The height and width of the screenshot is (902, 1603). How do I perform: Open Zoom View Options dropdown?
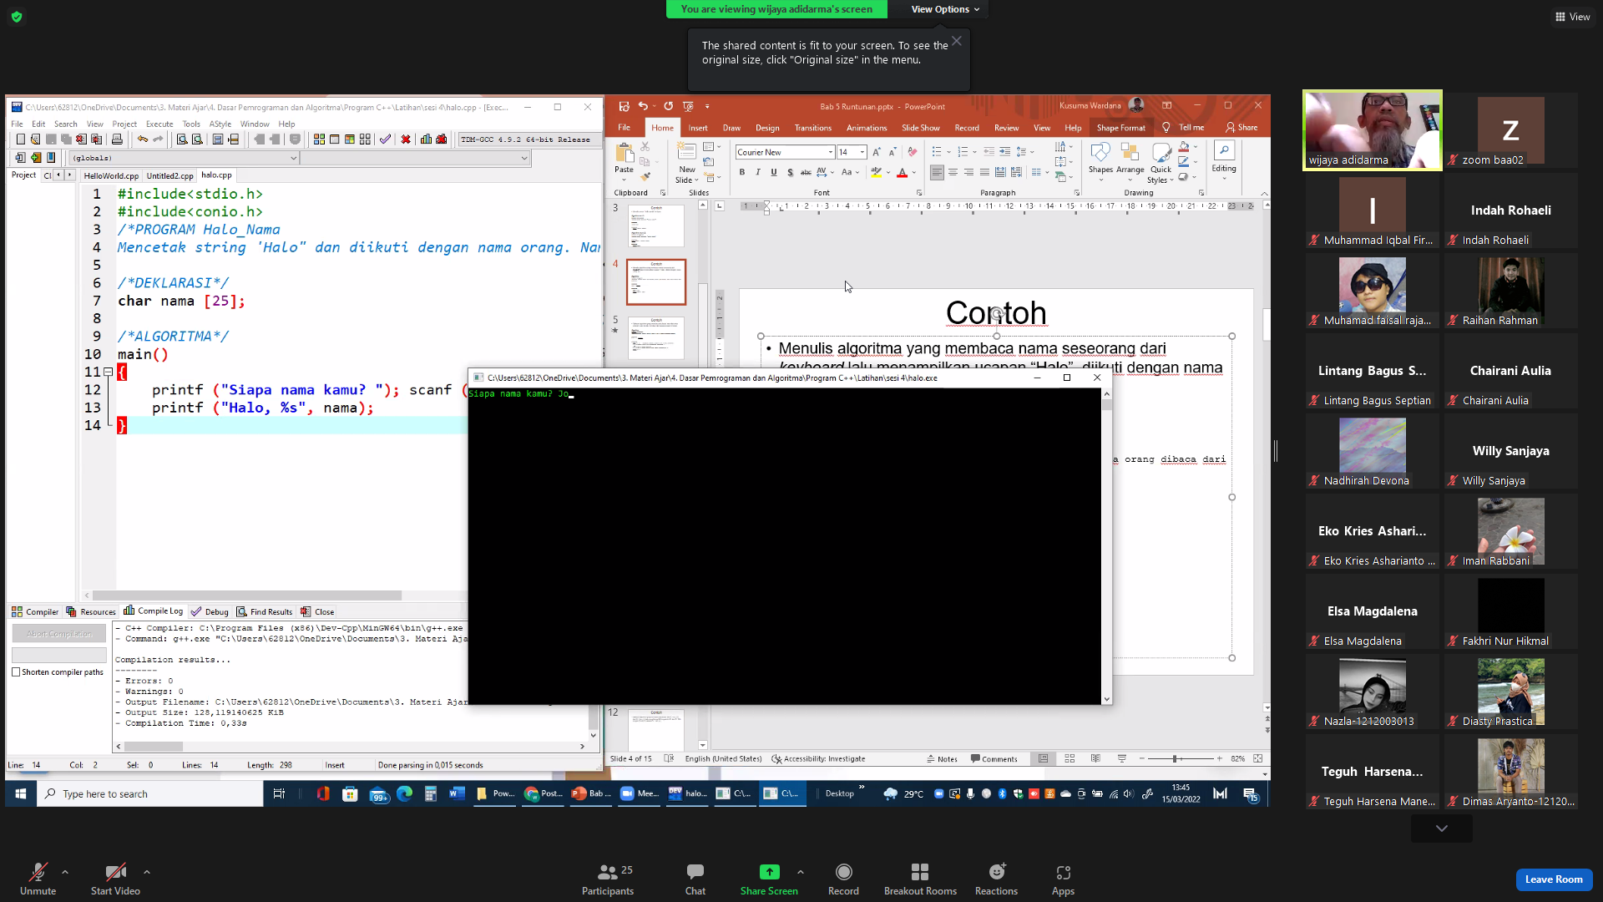pos(945,9)
